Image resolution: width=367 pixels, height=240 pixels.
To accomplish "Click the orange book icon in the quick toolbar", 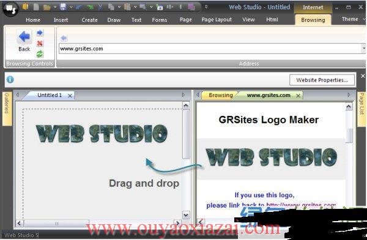I will click(25, 7).
